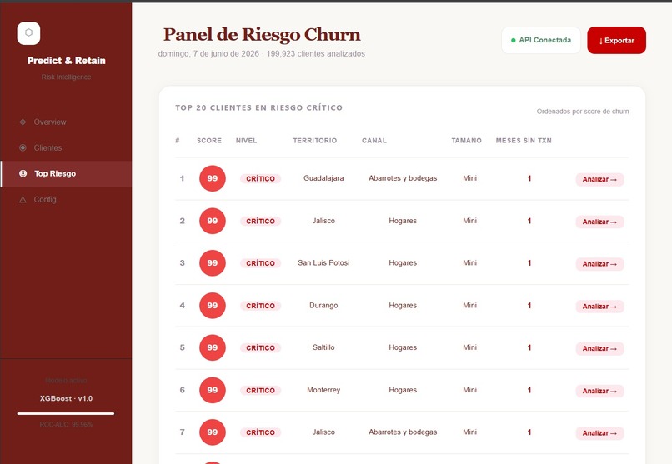
Task: Click the # column header
Action: (x=178, y=141)
